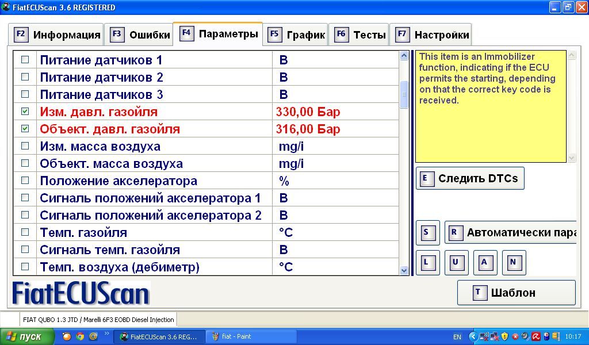Open the График tab
Image resolution: width=589 pixels, height=345 pixels.
click(x=296, y=34)
